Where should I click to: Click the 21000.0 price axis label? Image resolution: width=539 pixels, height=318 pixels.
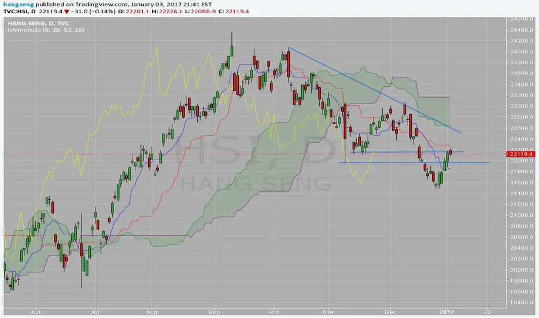coord(522,215)
